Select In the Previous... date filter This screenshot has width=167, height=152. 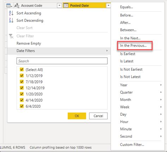point(133,45)
